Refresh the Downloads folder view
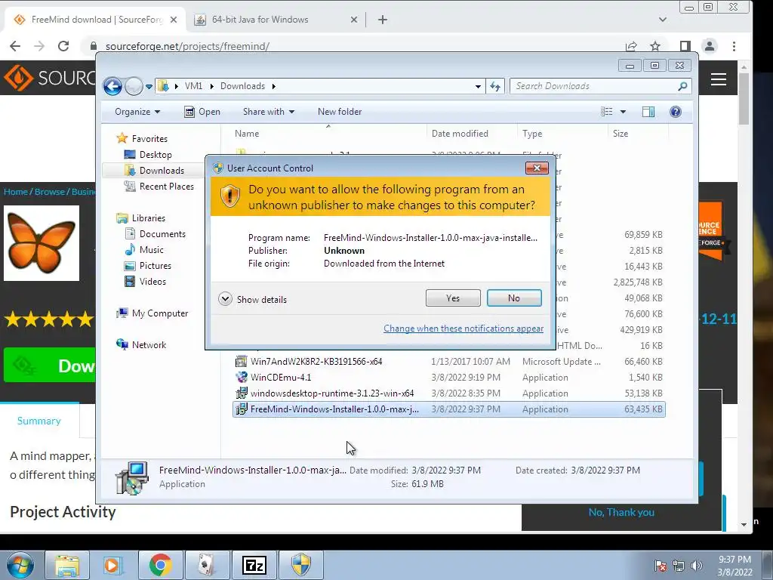The image size is (773, 580). (495, 86)
